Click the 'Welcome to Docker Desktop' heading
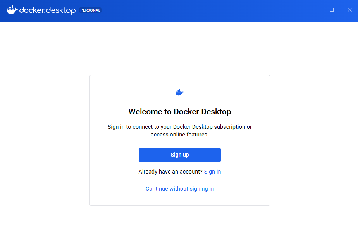This screenshot has height=225, width=358. click(x=180, y=112)
